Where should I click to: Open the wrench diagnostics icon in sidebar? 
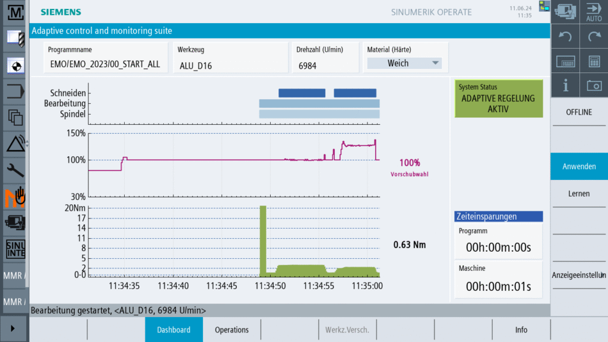(x=14, y=170)
